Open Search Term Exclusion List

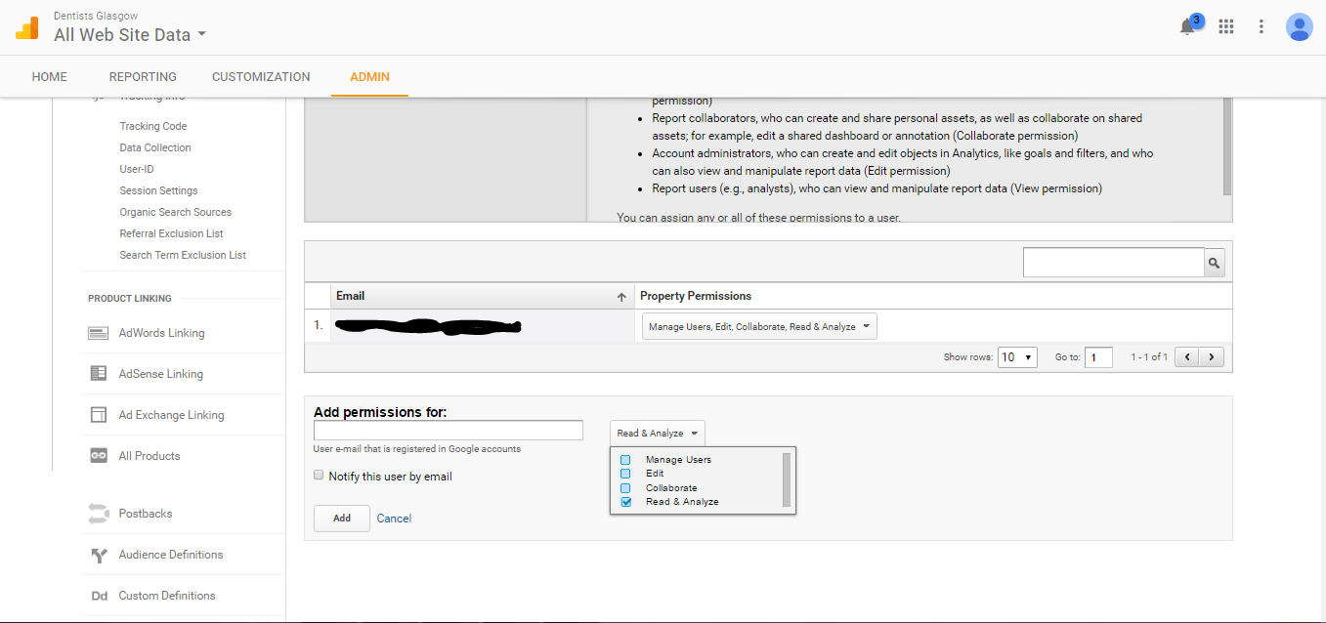[x=183, y=255]
